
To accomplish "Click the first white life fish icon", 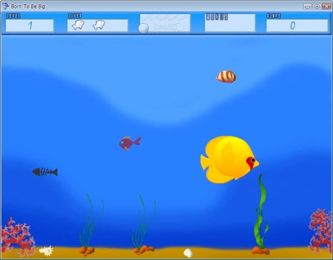I will 78,25.
